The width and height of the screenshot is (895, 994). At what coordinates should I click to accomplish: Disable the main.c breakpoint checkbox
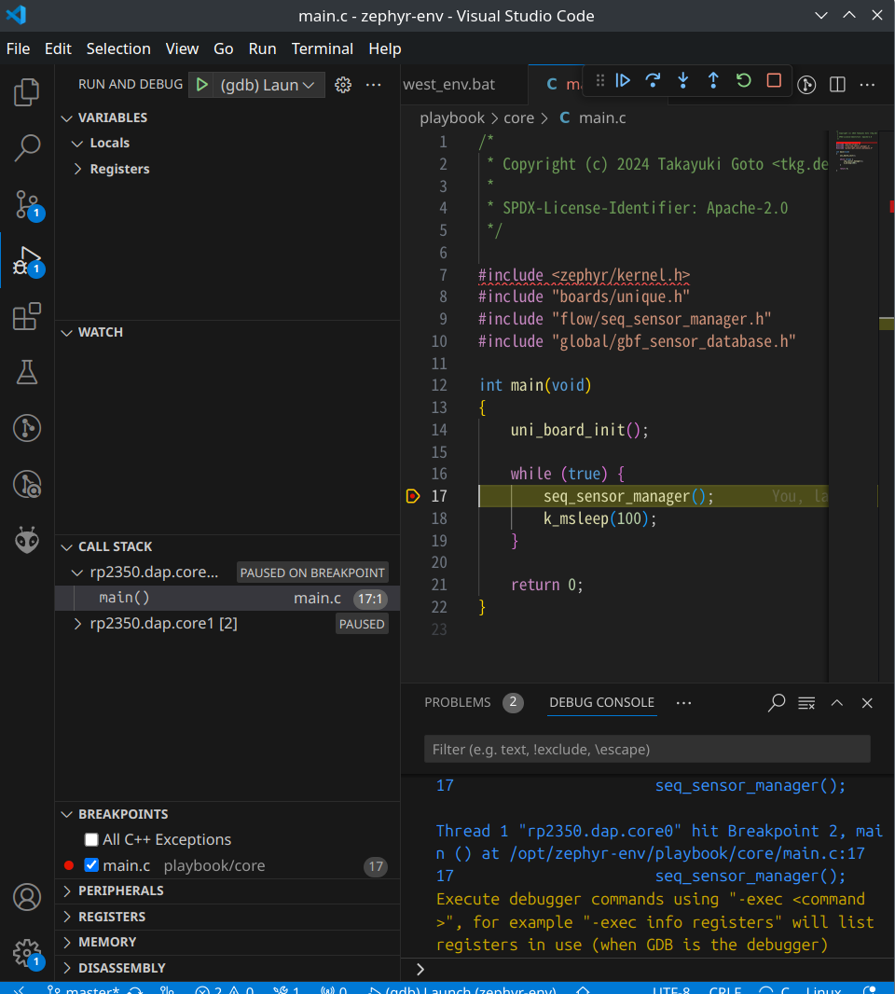[x=90, y=865]
